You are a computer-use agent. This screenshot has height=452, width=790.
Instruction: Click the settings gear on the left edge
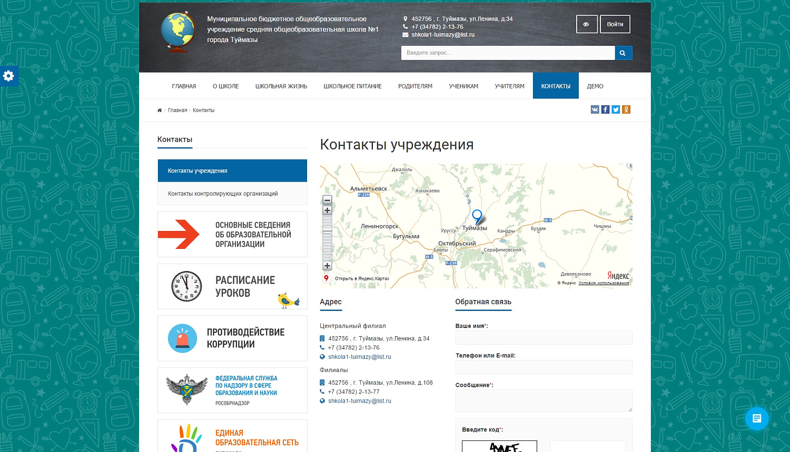point(9,76)
